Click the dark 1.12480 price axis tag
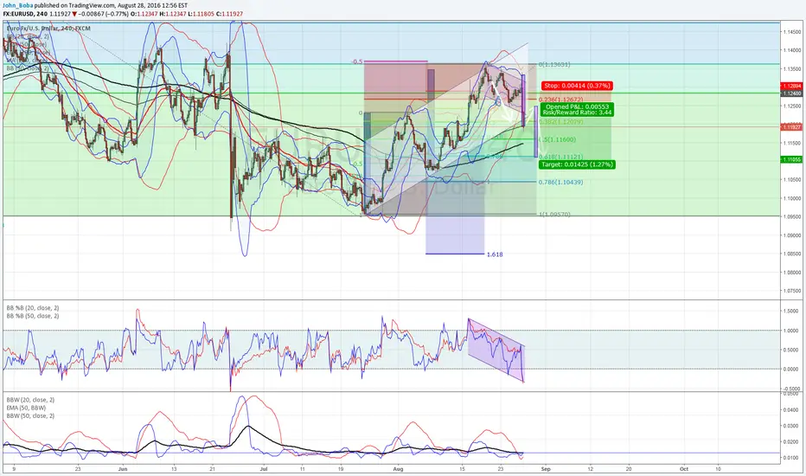 [792, 93]
